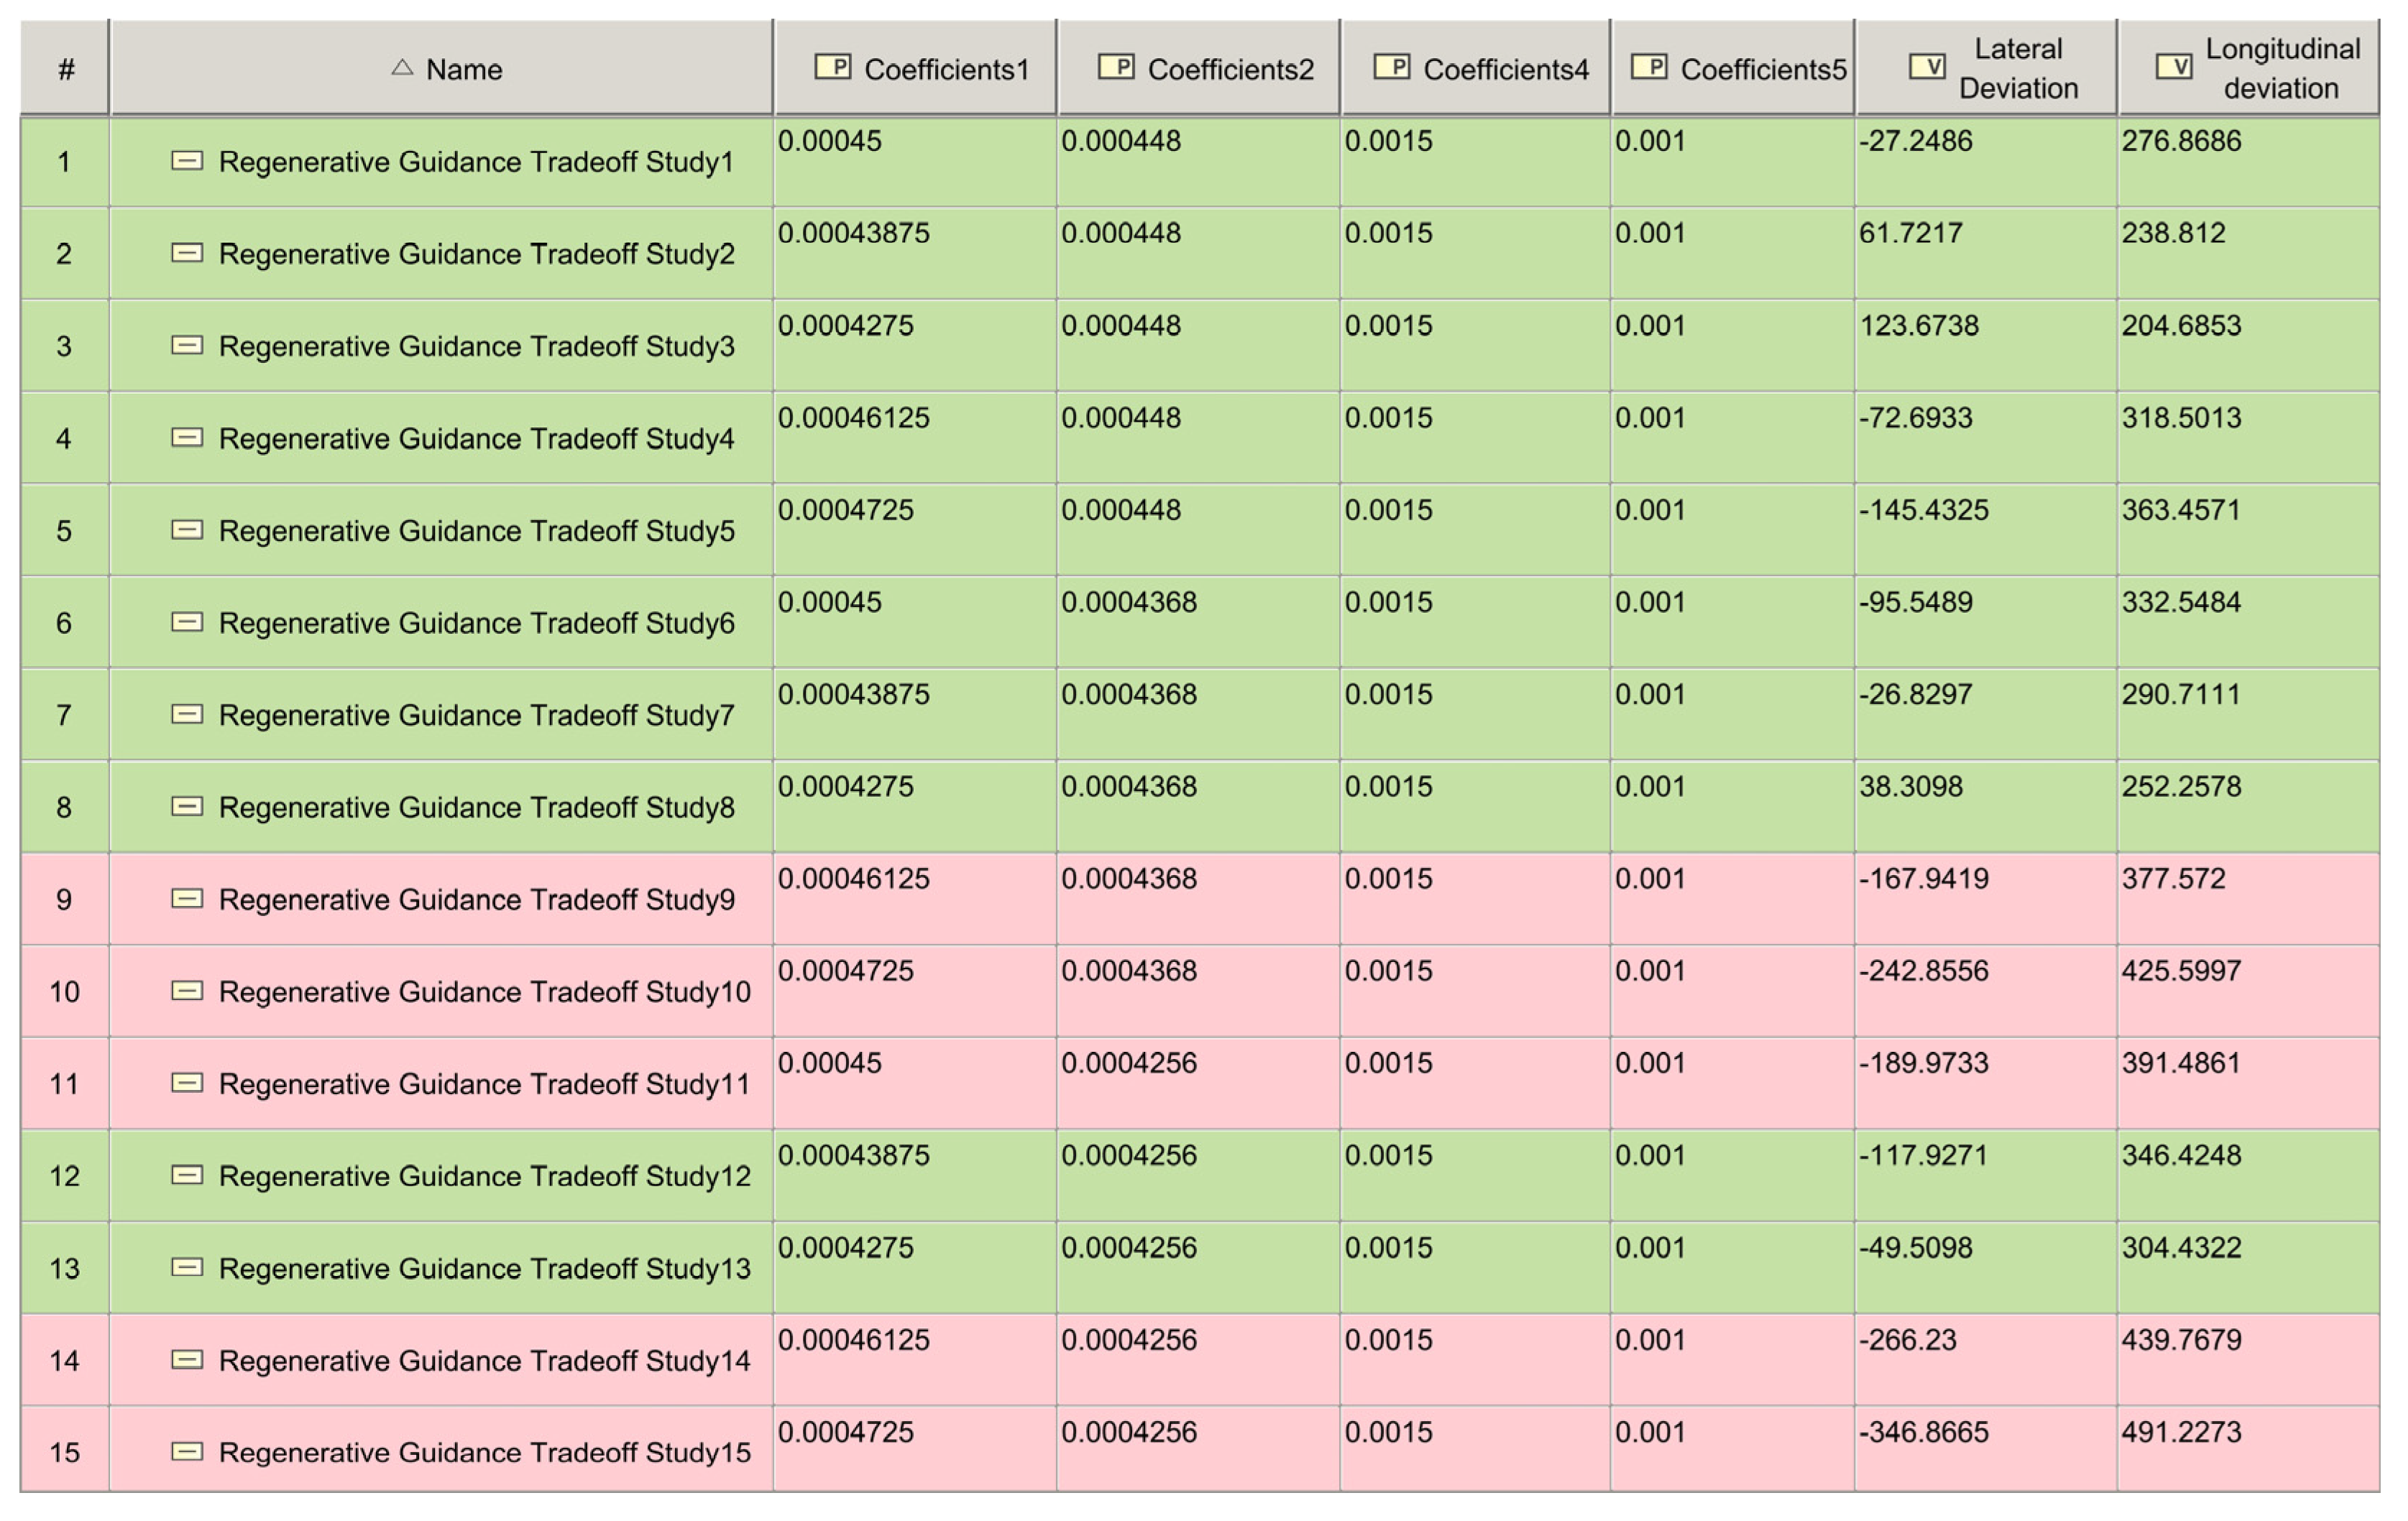The image size is (2408, 1521).
Task: Click Longitudinal deviation value 204.6853
Action: [x=2181, y=325]
